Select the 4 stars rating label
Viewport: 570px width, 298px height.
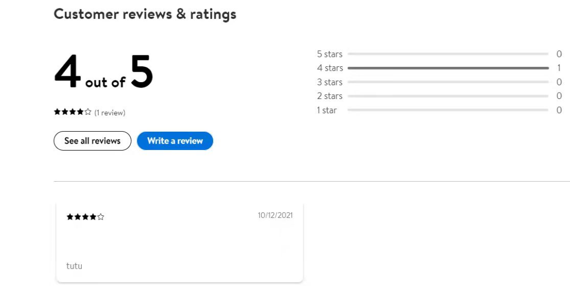pyautogui.click(x=329, y=68)
